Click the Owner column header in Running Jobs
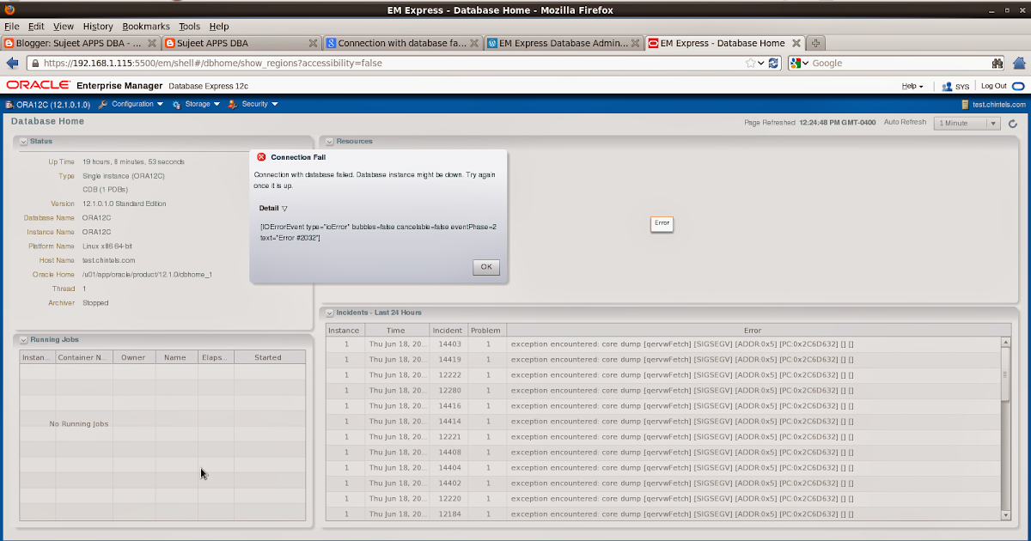The width and height of the screenshot is (1031, 541). (133, 357)
